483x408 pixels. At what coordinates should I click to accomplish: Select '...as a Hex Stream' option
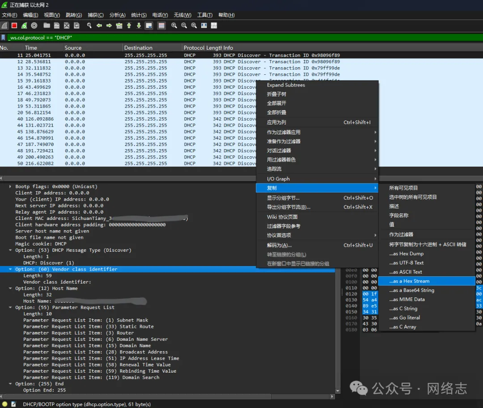(x=410, y=281)
